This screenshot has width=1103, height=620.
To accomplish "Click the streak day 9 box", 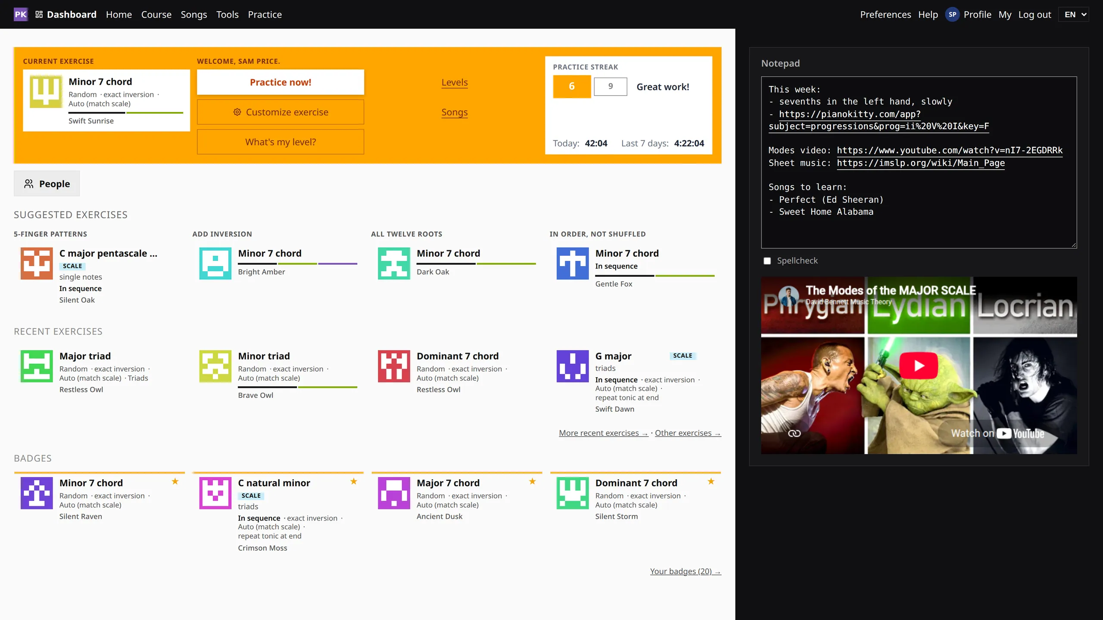I will click(611, 87).
